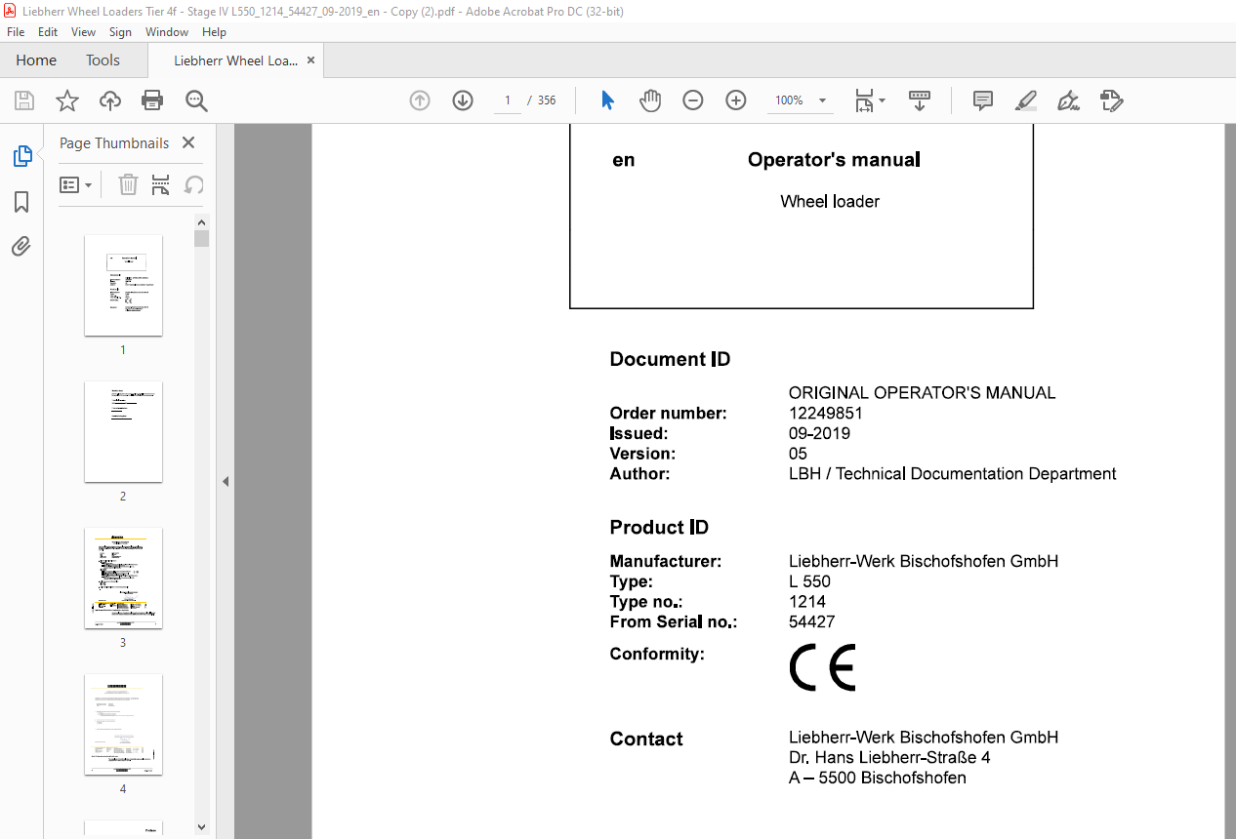Click the 'Operator's manual' title text
Viewport: 1236px width, 839px height.
(834, 160)
